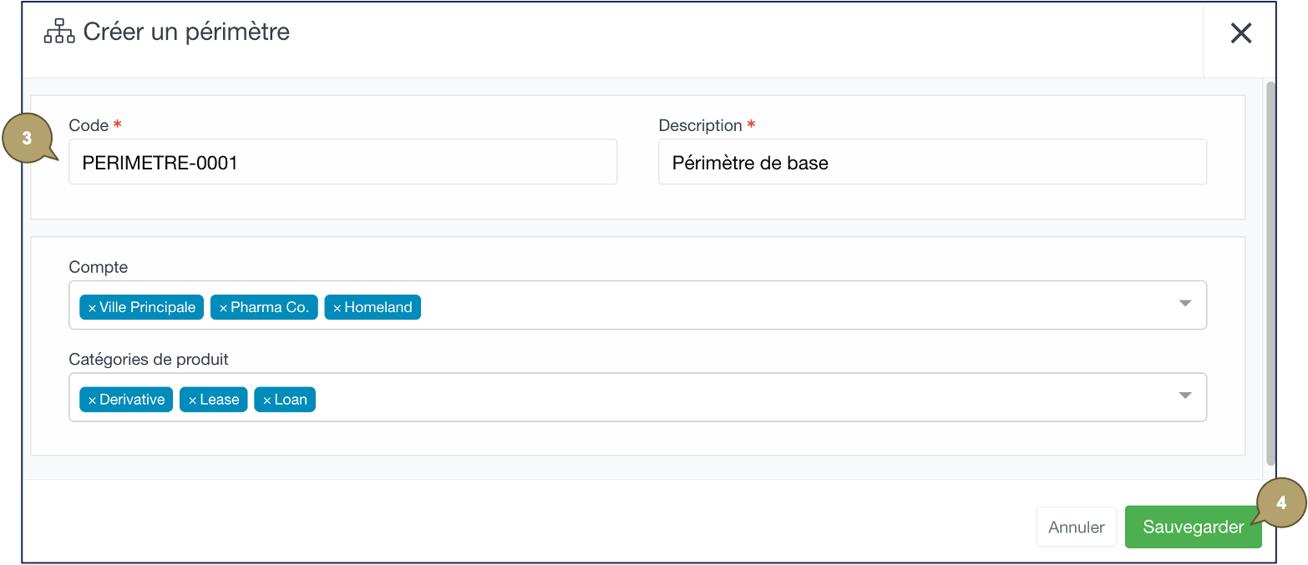Remove the Loan category tag via ×
The image size is (1308, 565).
pos(266,401)
